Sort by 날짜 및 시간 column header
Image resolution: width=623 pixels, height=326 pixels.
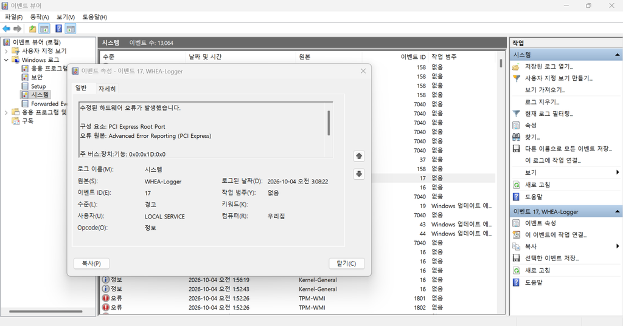pos(241,56)
